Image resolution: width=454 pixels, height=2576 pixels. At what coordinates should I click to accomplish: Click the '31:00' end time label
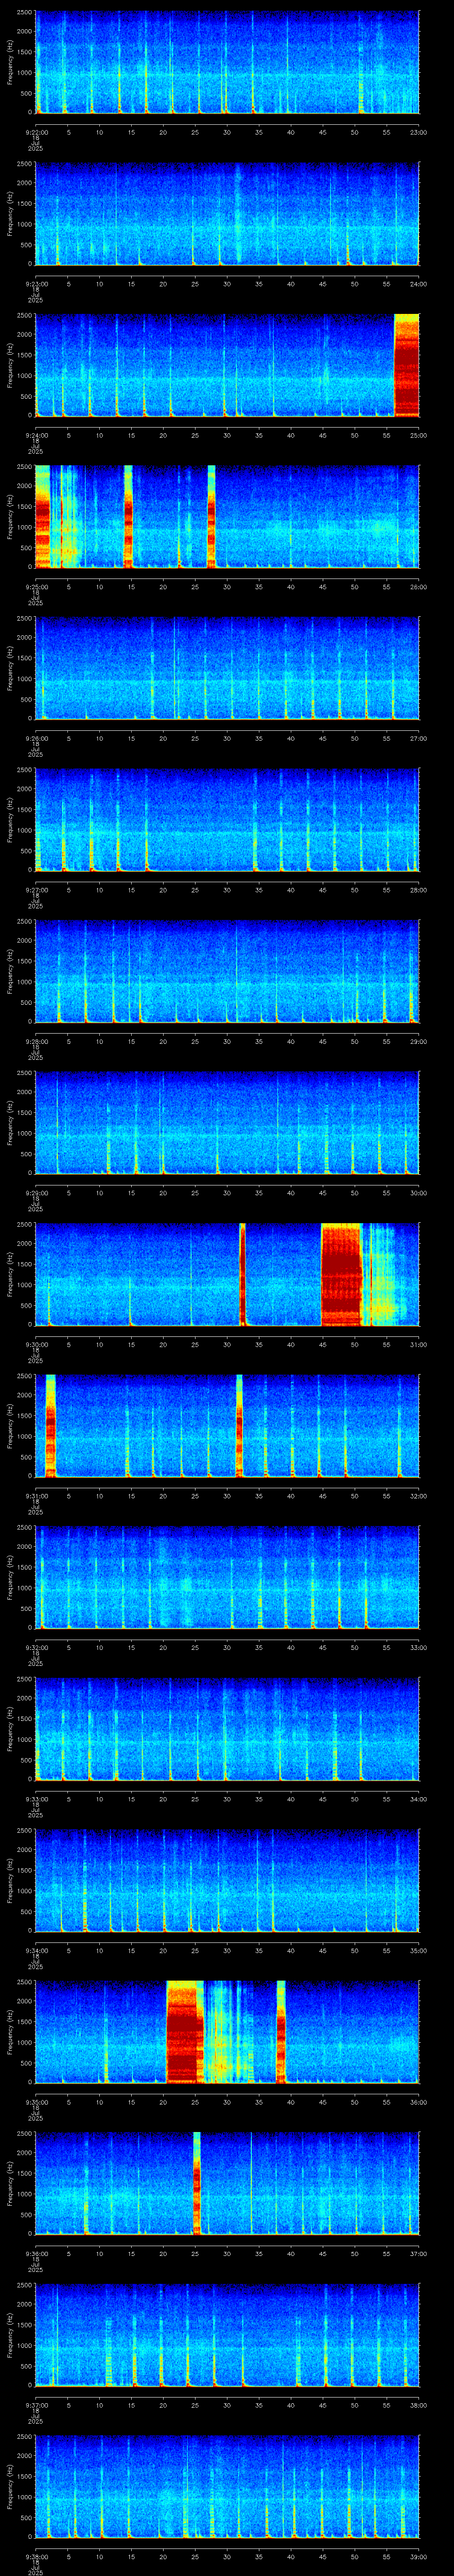click(x=419, y=1344)
